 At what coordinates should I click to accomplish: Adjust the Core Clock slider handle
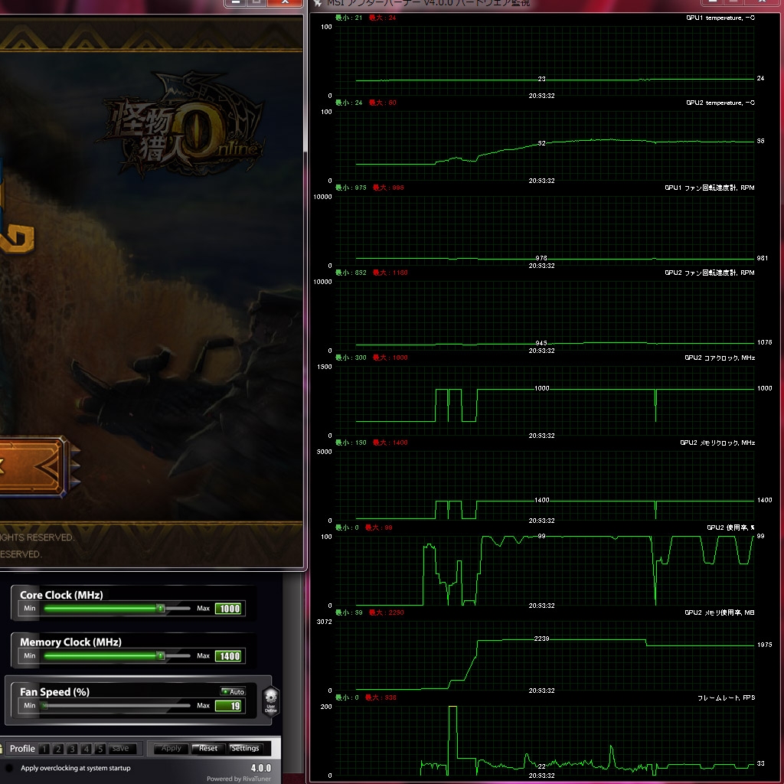tap(161, 609)
